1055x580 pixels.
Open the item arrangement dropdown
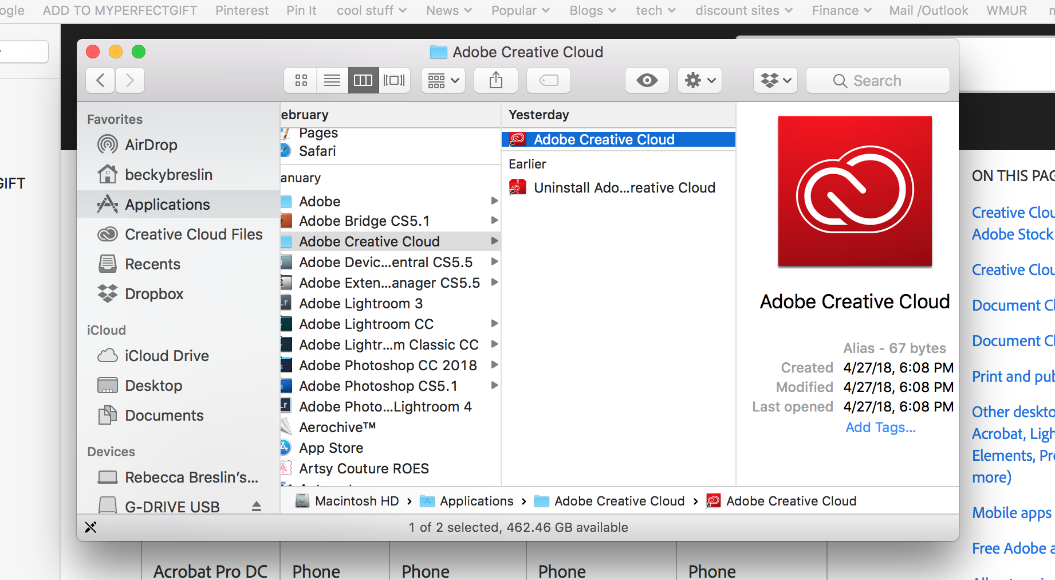pyautogui.click(x=443, y=80)
